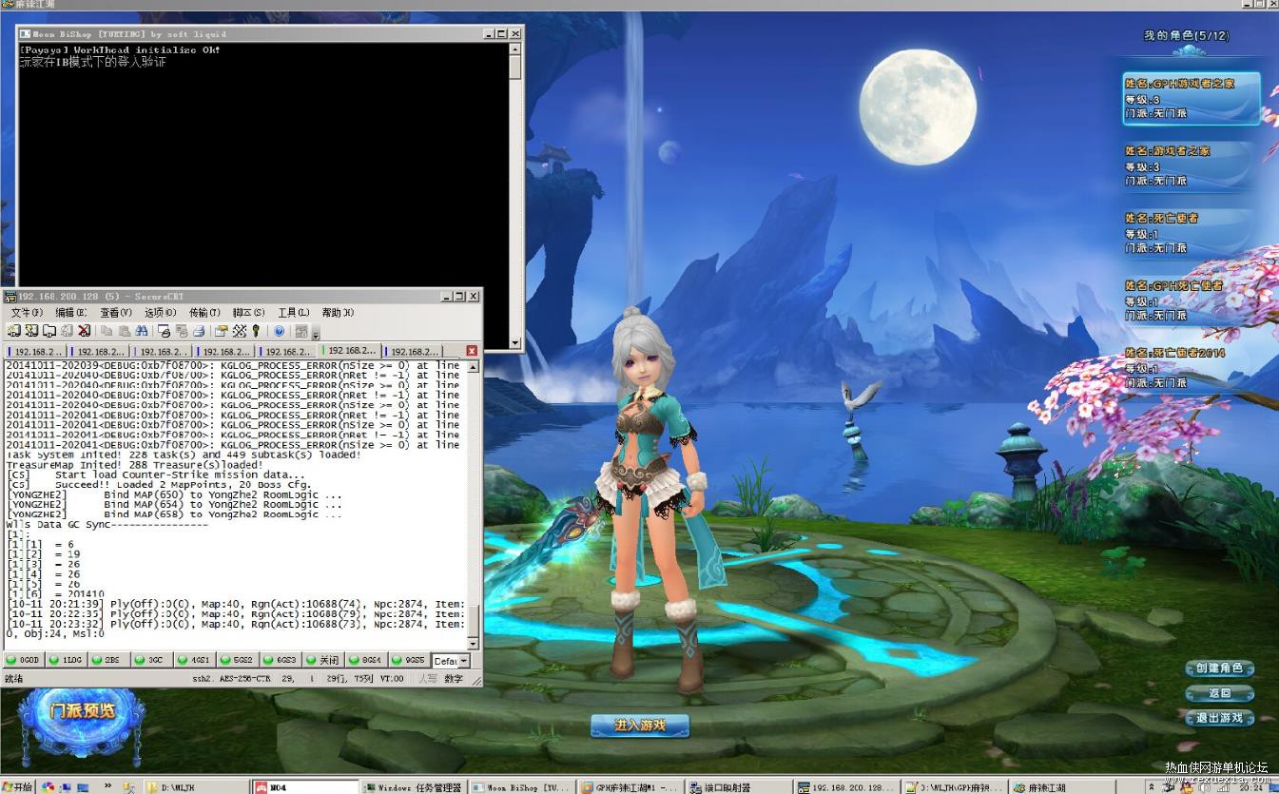Open Session Options icon in SecureCRT toolbar
1279x794 pixels.
[221, 331]
